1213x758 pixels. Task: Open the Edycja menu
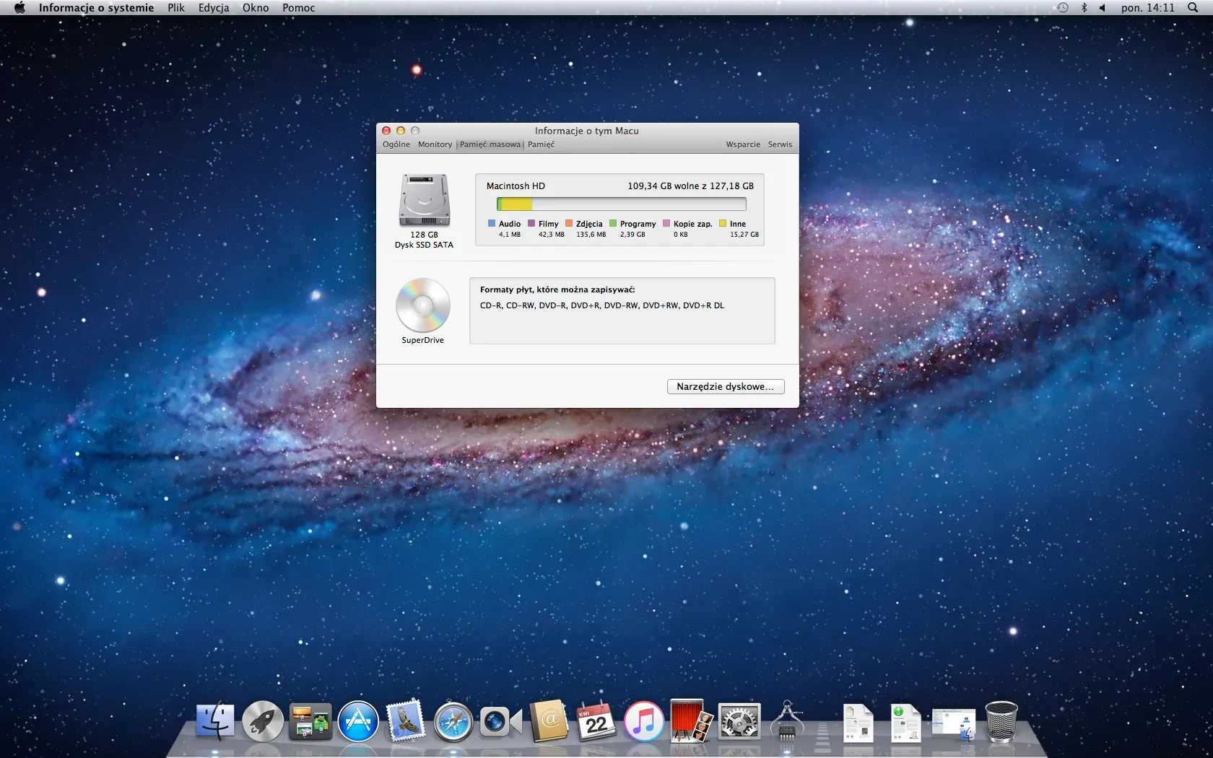(214, 8)
